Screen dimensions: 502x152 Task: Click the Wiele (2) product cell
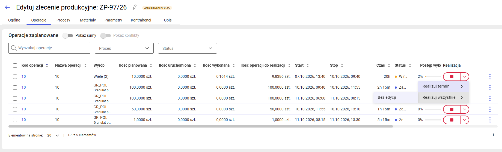pos(101,77)
